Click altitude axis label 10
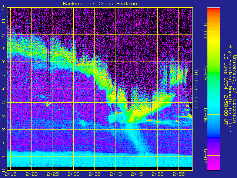Viewport: 237px width, 178px height. pyautogui.click(x=4, y=34)
